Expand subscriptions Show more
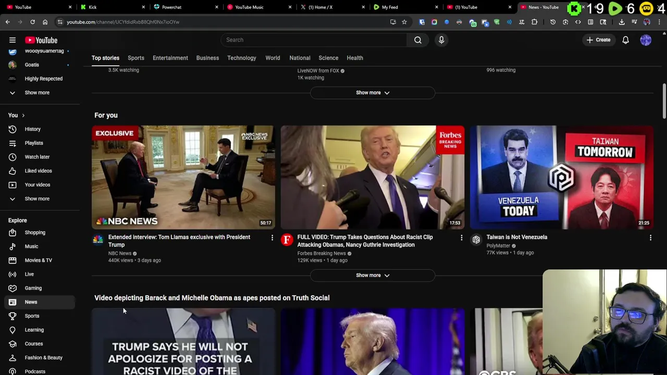The height and width of the screenshot is (375, 667). (x=40, y=93)
